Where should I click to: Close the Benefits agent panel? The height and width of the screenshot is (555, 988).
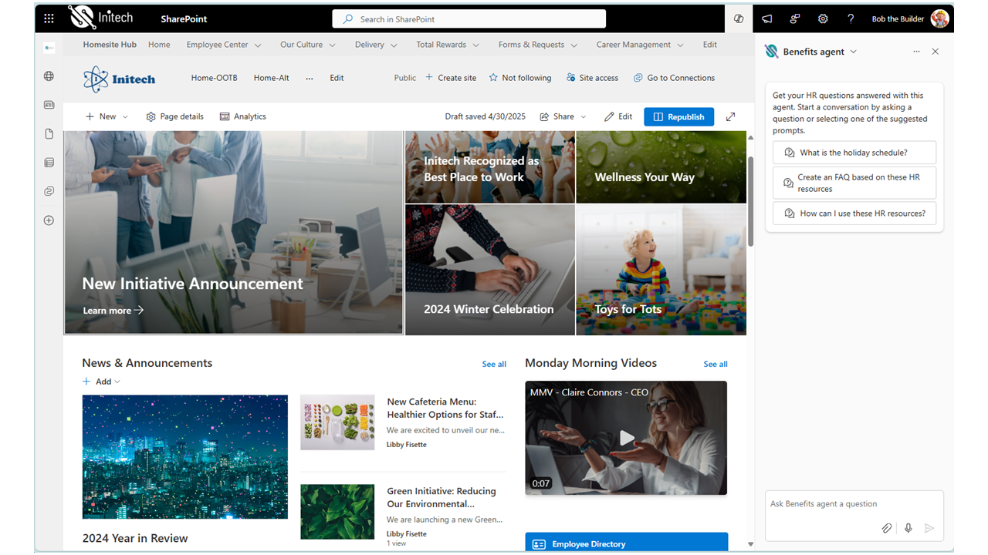pyautogui.click(x=935, y=52)
